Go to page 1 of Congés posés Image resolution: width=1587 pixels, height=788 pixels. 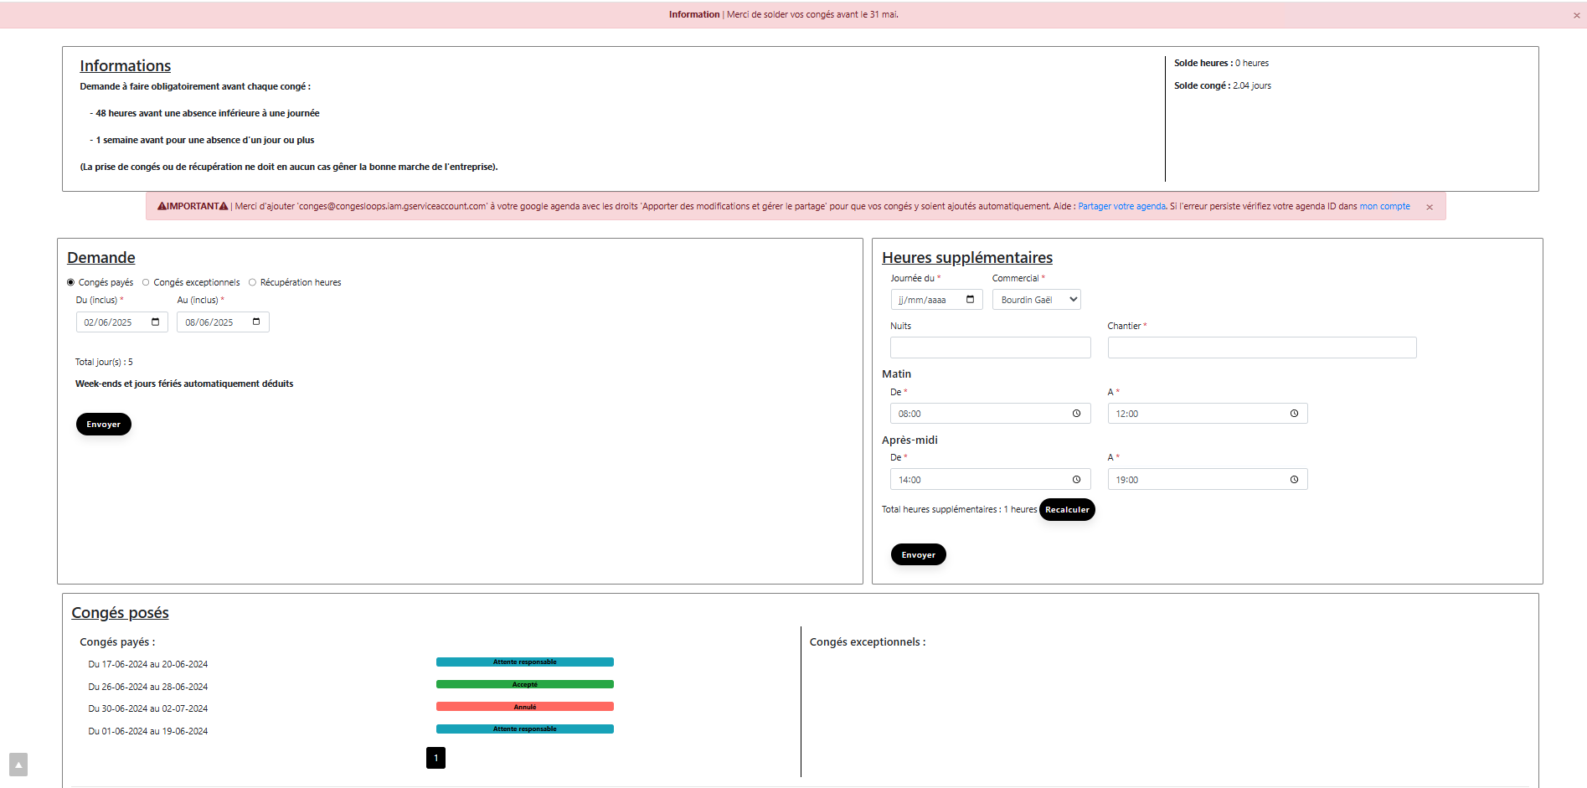435,758
